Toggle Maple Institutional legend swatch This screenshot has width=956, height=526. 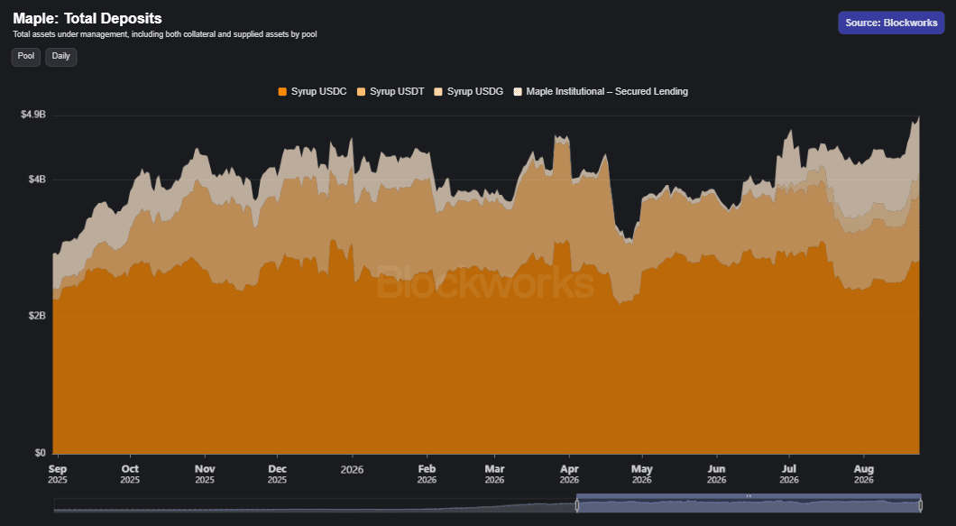[518, 91]
